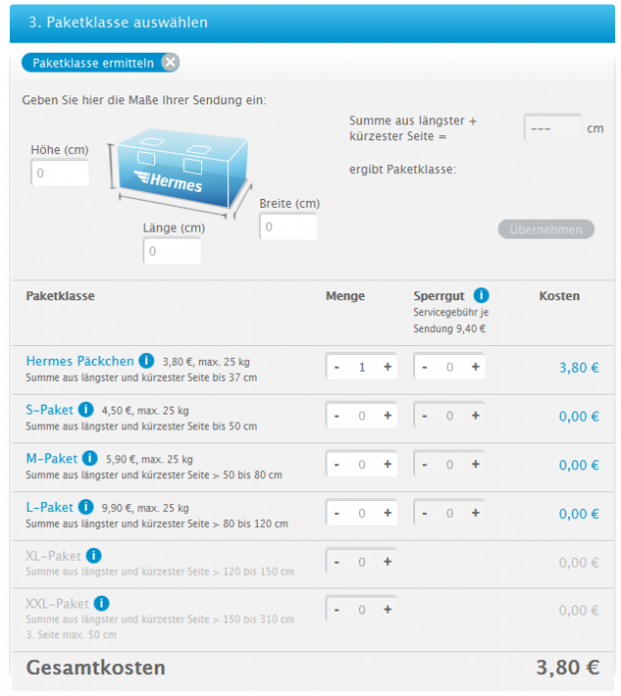The width and height of the screenshot is (621, 696).
Task: Increase Hermes Päckchen Menge with plus
Action: click(388, 367)
